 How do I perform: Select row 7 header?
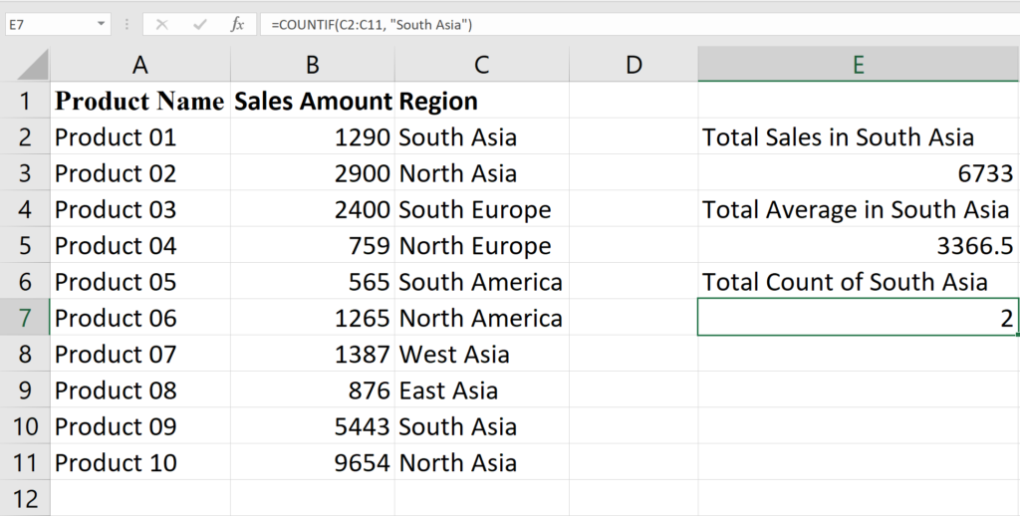tap(25, 318)
